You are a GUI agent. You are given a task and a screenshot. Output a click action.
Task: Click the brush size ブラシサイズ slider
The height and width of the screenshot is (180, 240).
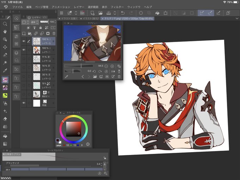click(x=50, y=166)
